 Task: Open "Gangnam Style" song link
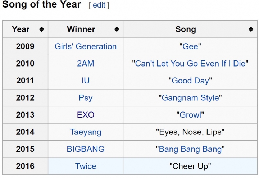pos(190,98)
